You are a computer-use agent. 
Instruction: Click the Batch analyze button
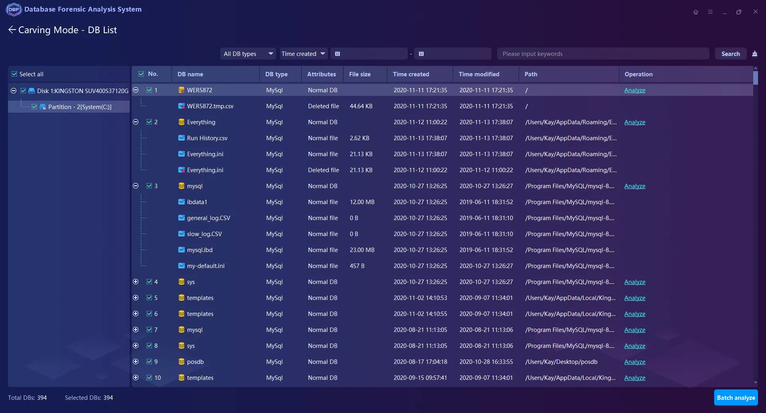pyautogui.click(x=736, y=398)
